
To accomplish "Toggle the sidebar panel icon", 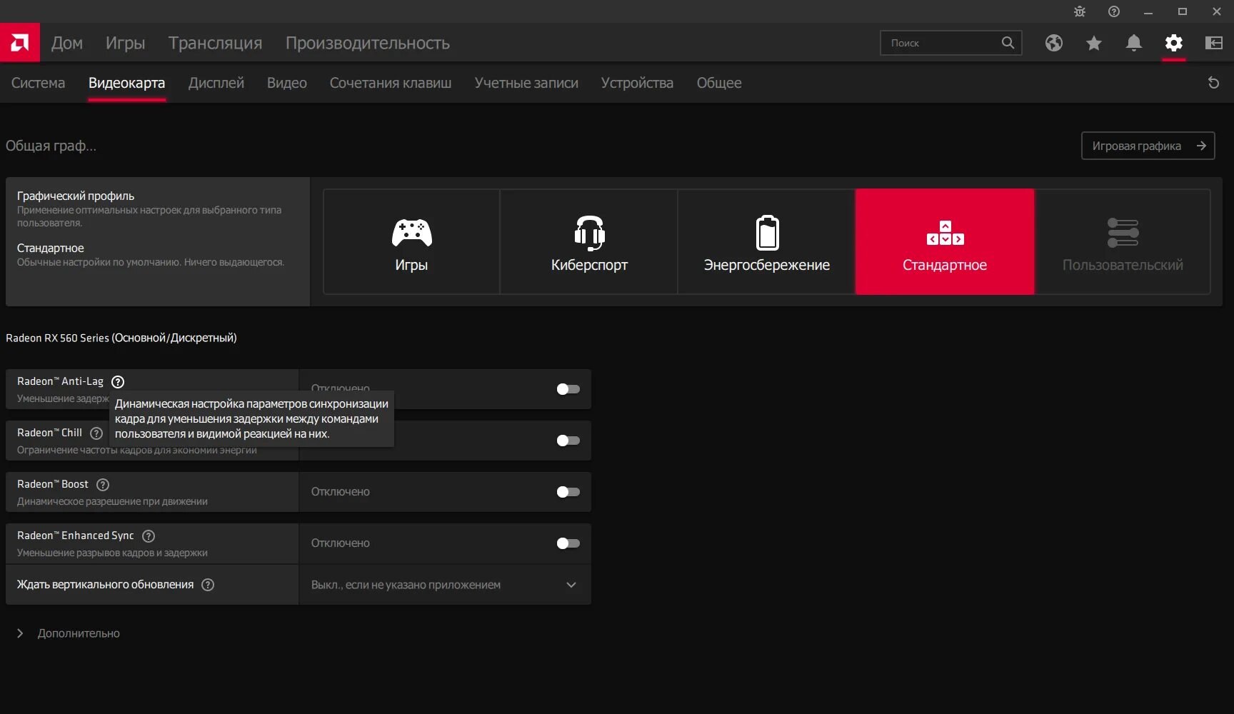I will coord(1213,43).
